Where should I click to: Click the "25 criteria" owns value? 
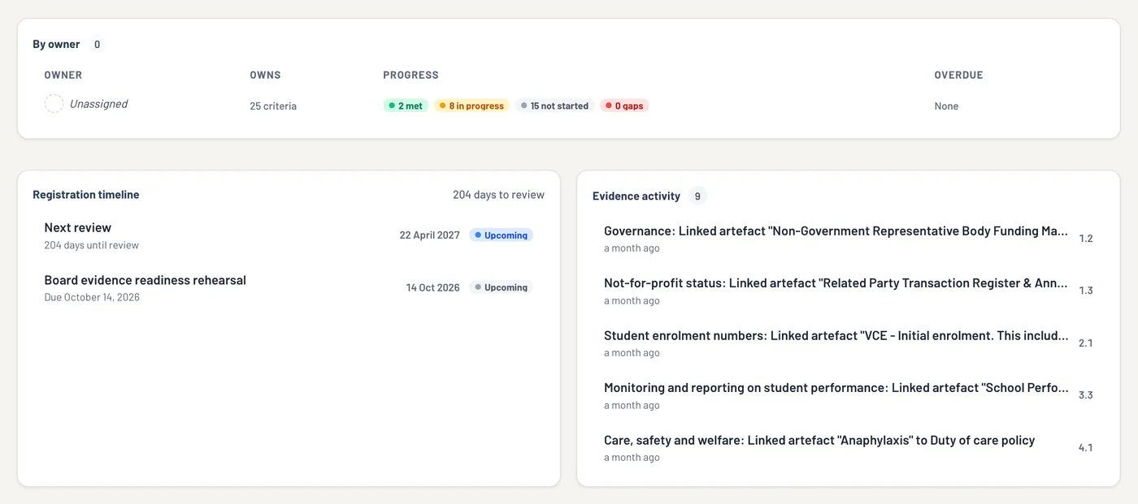273,106
